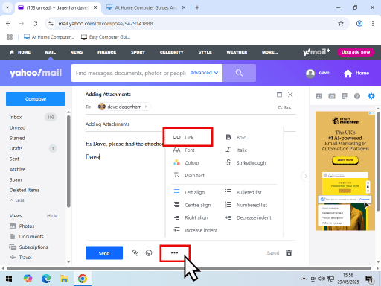The image size is (381, 286).
Task: Apply Decrease indent
Action: click(248, 217)
